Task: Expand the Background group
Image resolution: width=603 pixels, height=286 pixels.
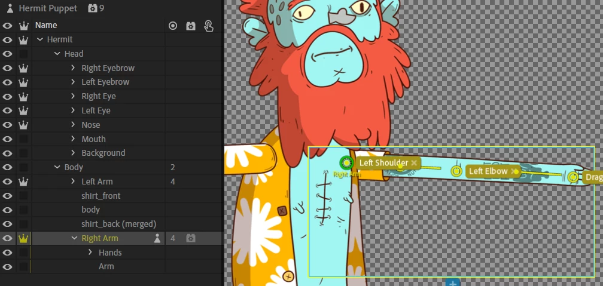Action: 73,153
